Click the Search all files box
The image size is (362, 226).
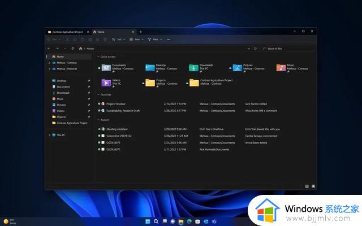[288, 49]
